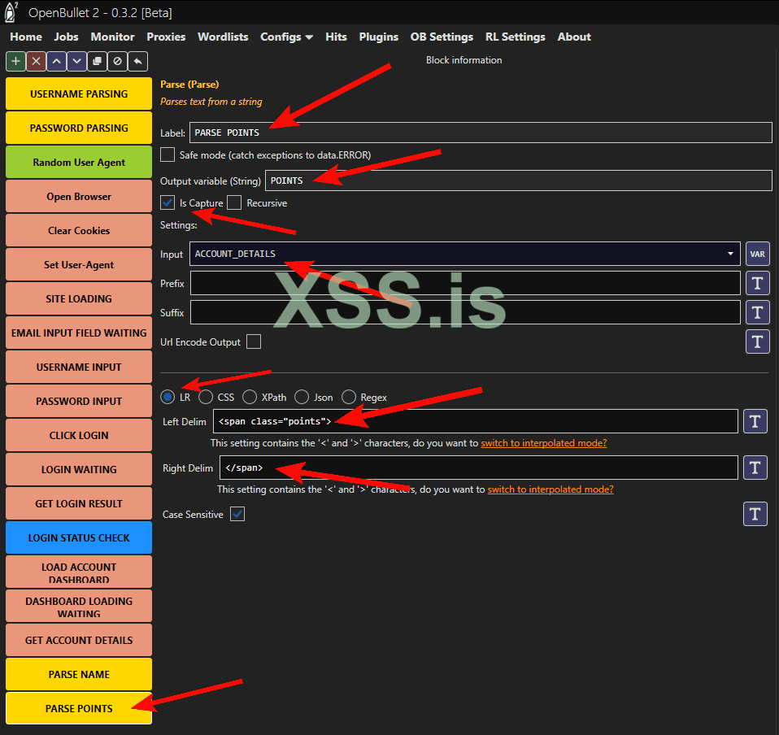The width and height of the screenshot is (779, 735).
Task: Open the Wordlists menu
Action: click(x=223, y=37)
